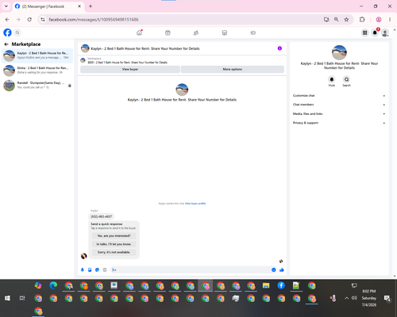Image resolution: width=397 pixels, height=317 pixels.
Task: Open the Facebook app taskbar icon
Action: [x=281, y=285]
